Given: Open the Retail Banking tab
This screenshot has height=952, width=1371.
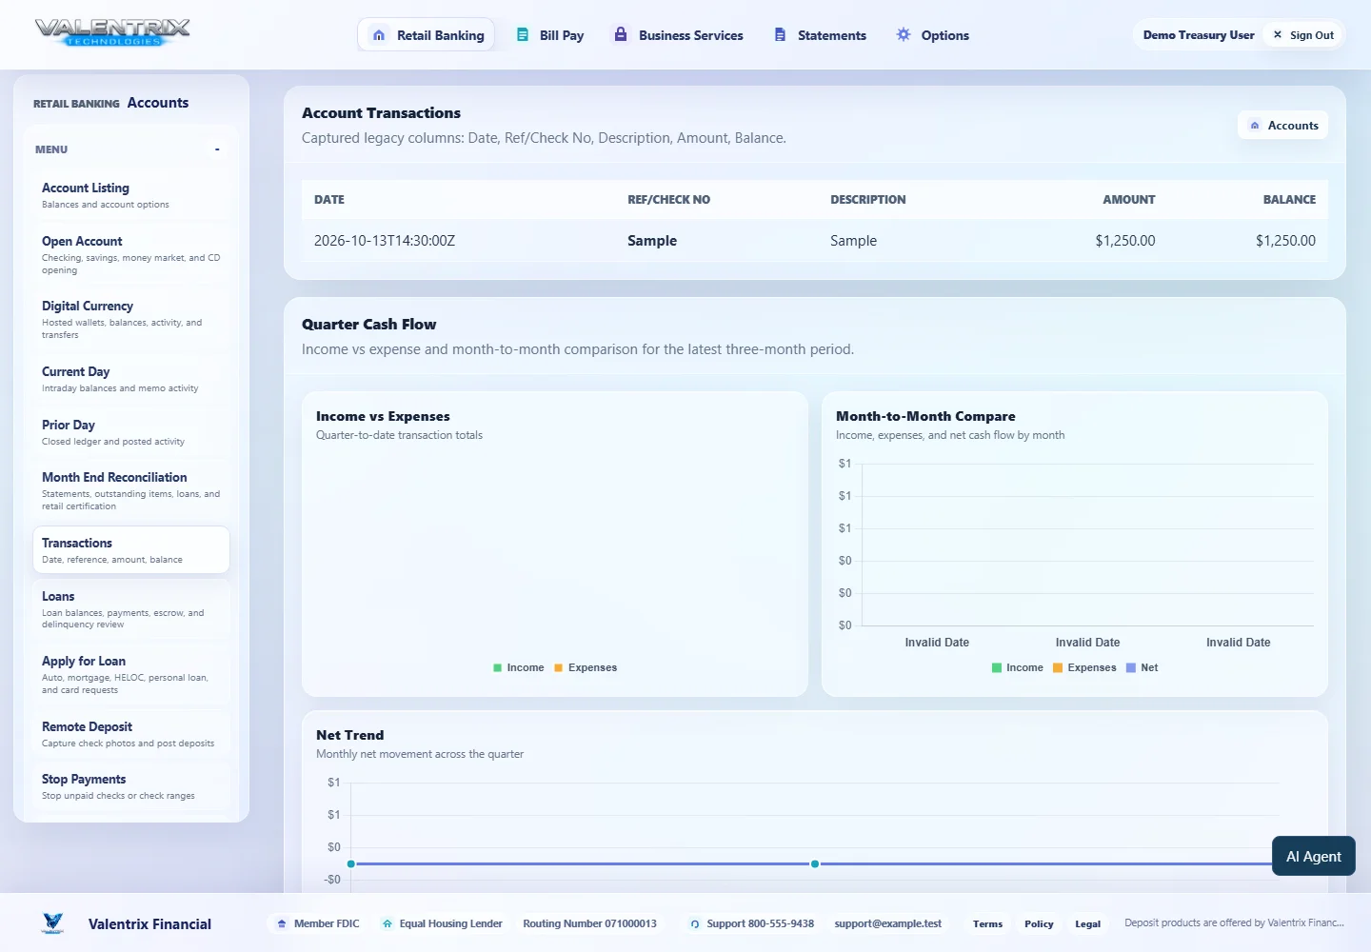Looking at the screenshot, I should click(426, 35).
